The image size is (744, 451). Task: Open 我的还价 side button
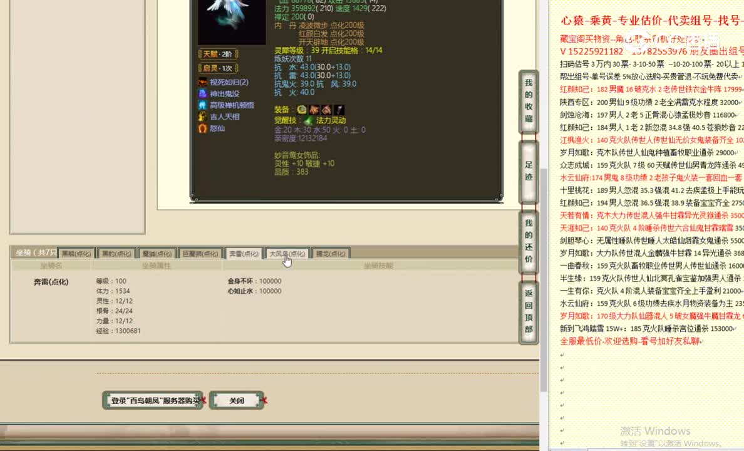click(529, 241)
